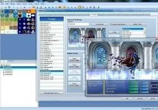Select MAP003 in the map tree
Screen dimensions: 158x110
(9, 72)
